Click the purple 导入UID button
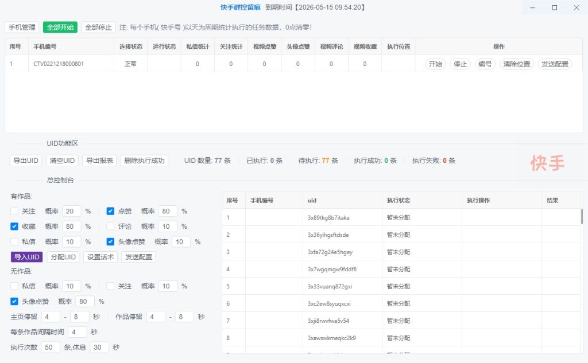 [26, 257]
